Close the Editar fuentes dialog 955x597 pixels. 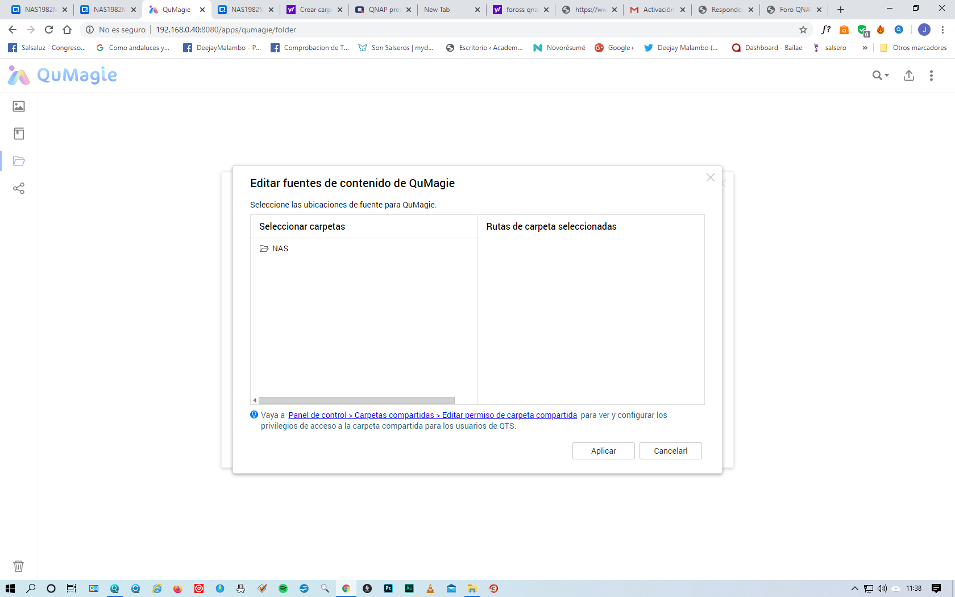coord(710,177)
